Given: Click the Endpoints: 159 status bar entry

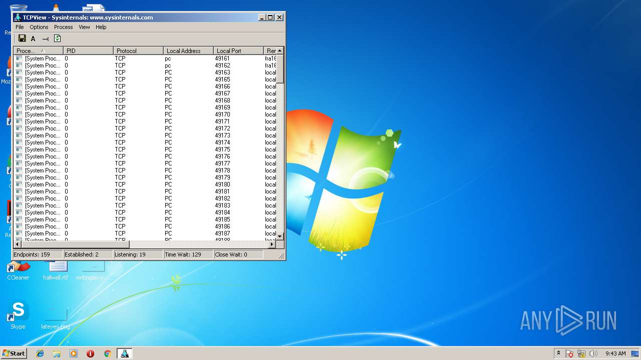Looking at the screenshot, I should (x=38, y=254).
